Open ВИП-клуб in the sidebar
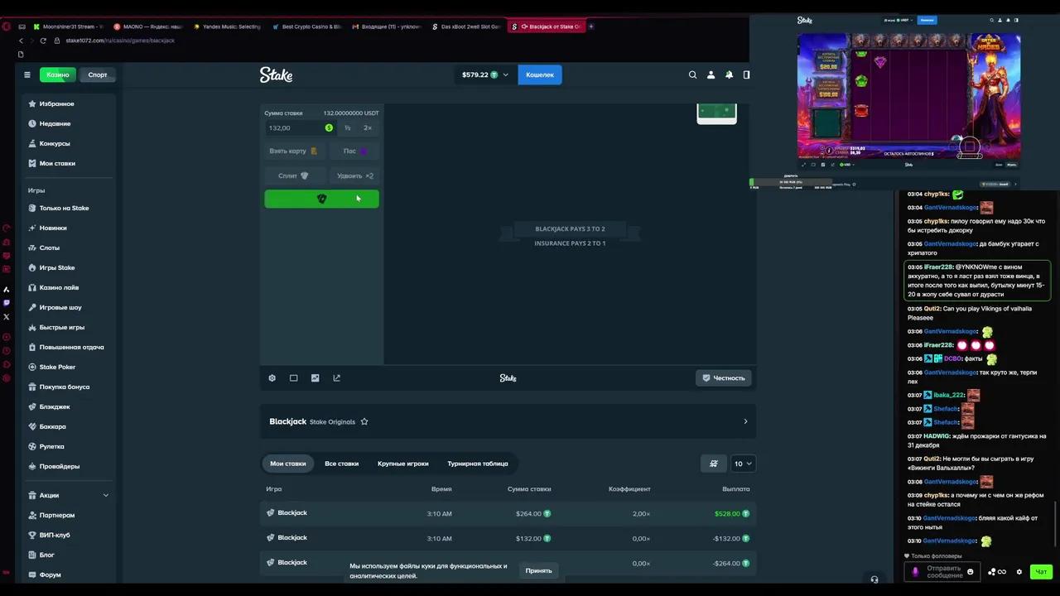The width and height of the screenshot is (1060, 596). coord(67,536)
